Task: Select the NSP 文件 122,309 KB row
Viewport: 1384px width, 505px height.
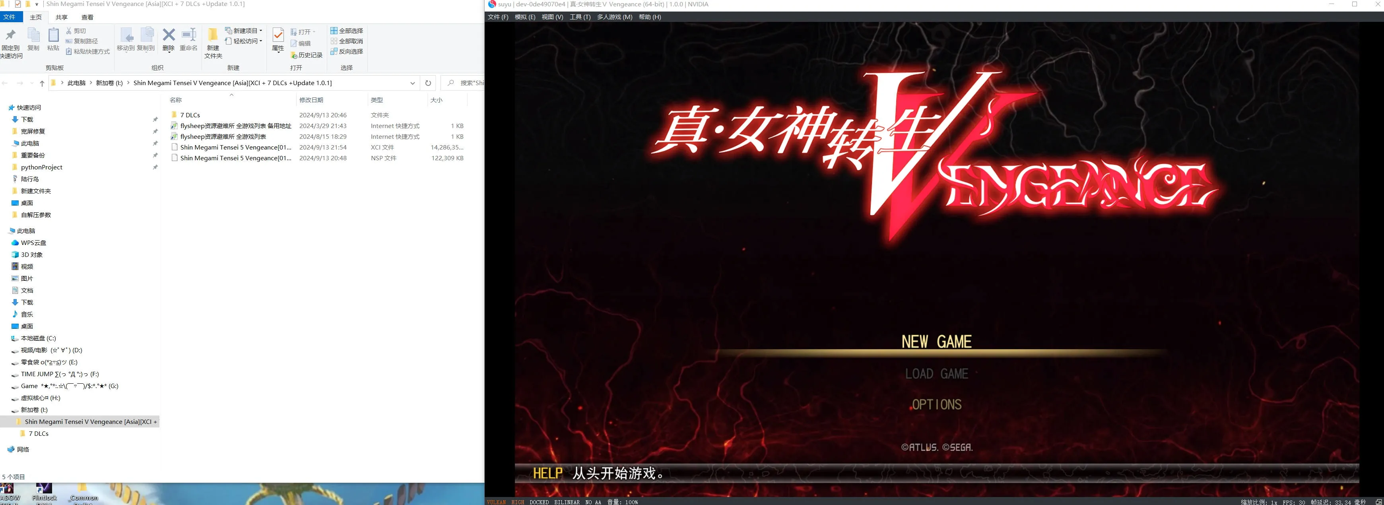Action: [x=318, y=158]
